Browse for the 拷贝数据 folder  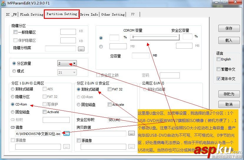tap(132, 133)
